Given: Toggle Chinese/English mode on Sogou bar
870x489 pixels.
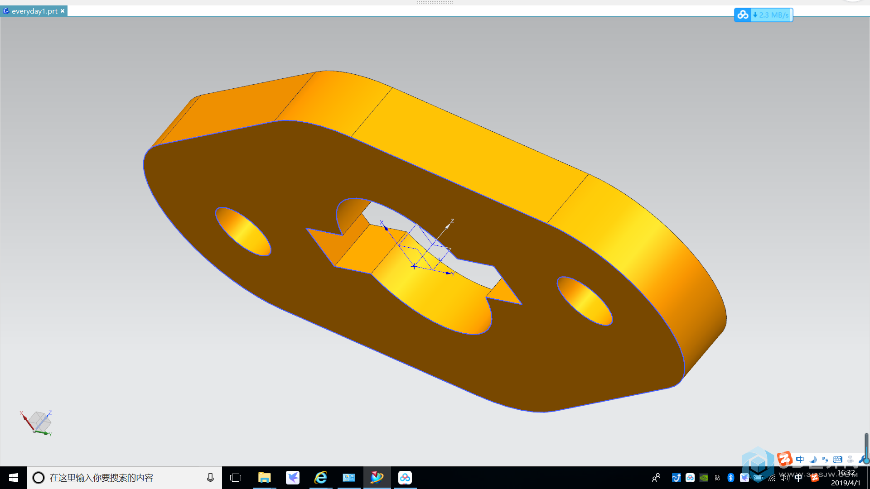Looking at the screenshot, I should (x=800, y=459).
